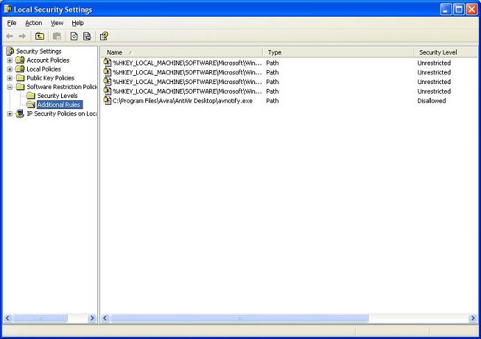Click the right pane horizontal scrollbar thumb

click(239, 318)
